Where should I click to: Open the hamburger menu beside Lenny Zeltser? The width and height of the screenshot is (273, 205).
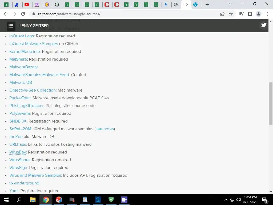pyautogui.click(x=11, y=26)
